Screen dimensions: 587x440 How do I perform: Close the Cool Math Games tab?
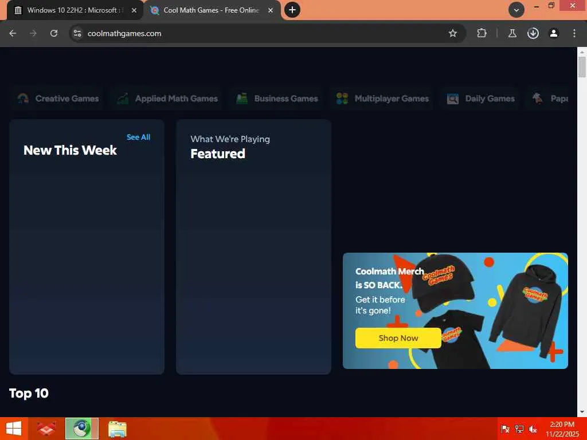271,10
